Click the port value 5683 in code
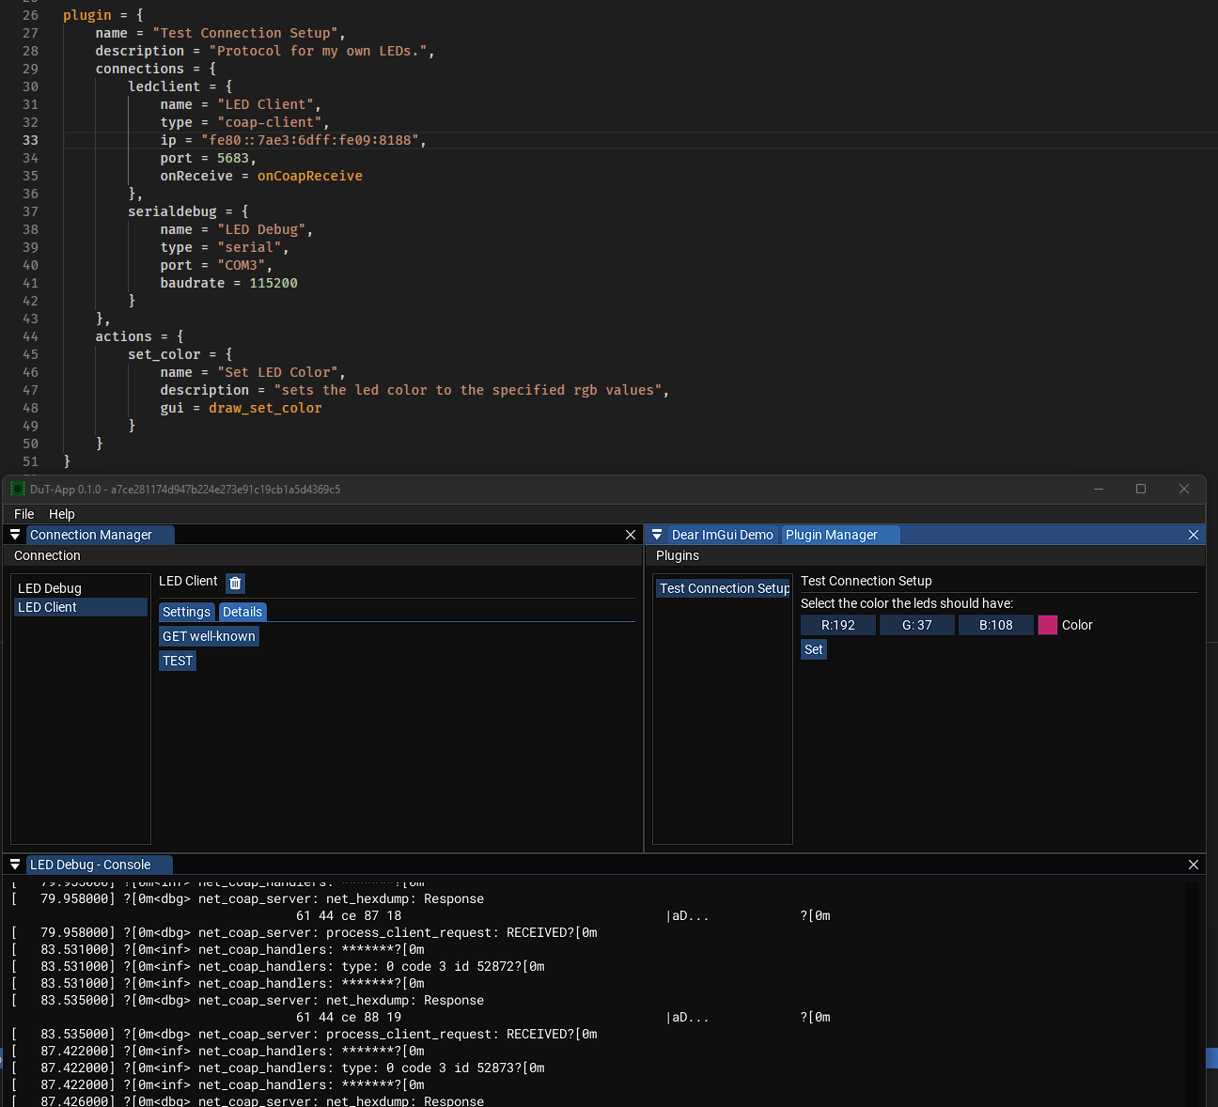 pyautogui.click(x=233, y=158)
